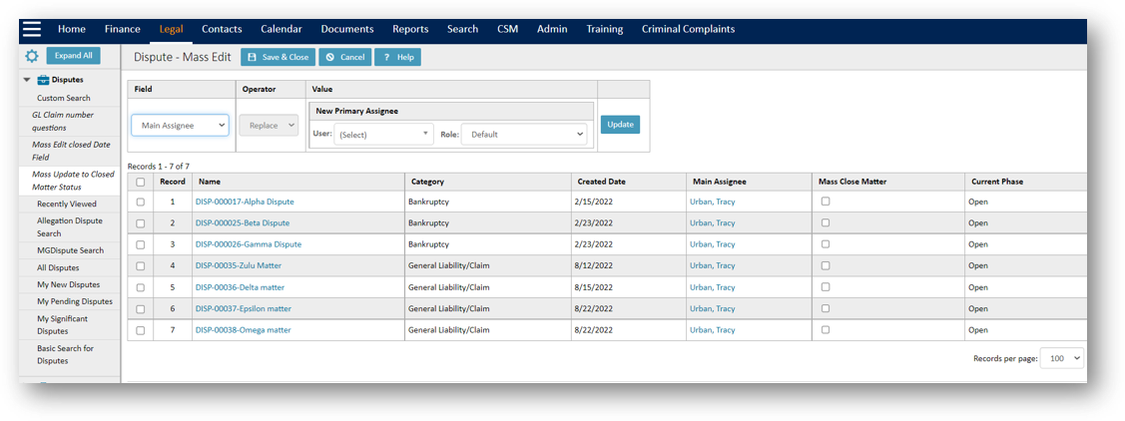This screenshot has width=1125, height=421.
Task: Open the Main Assignee field dropdown
Action: [x=180, y=125]
